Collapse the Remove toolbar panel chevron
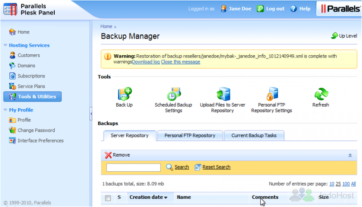This screenshot has width=362, height=207. point(350,155)
